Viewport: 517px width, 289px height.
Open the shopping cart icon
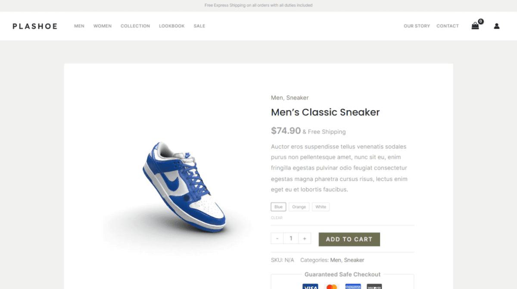(x=475, y=26)
